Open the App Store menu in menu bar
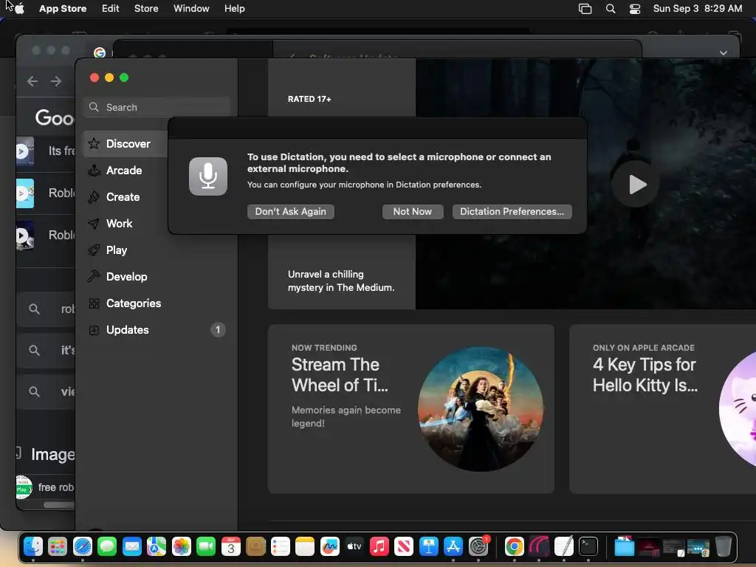Viewport: 756px width, 567px height. 63,8
